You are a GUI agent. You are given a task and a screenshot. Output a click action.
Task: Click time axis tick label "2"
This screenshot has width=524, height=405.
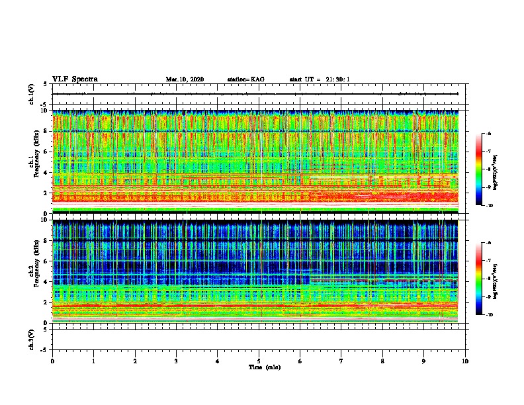tap(135, 361)
